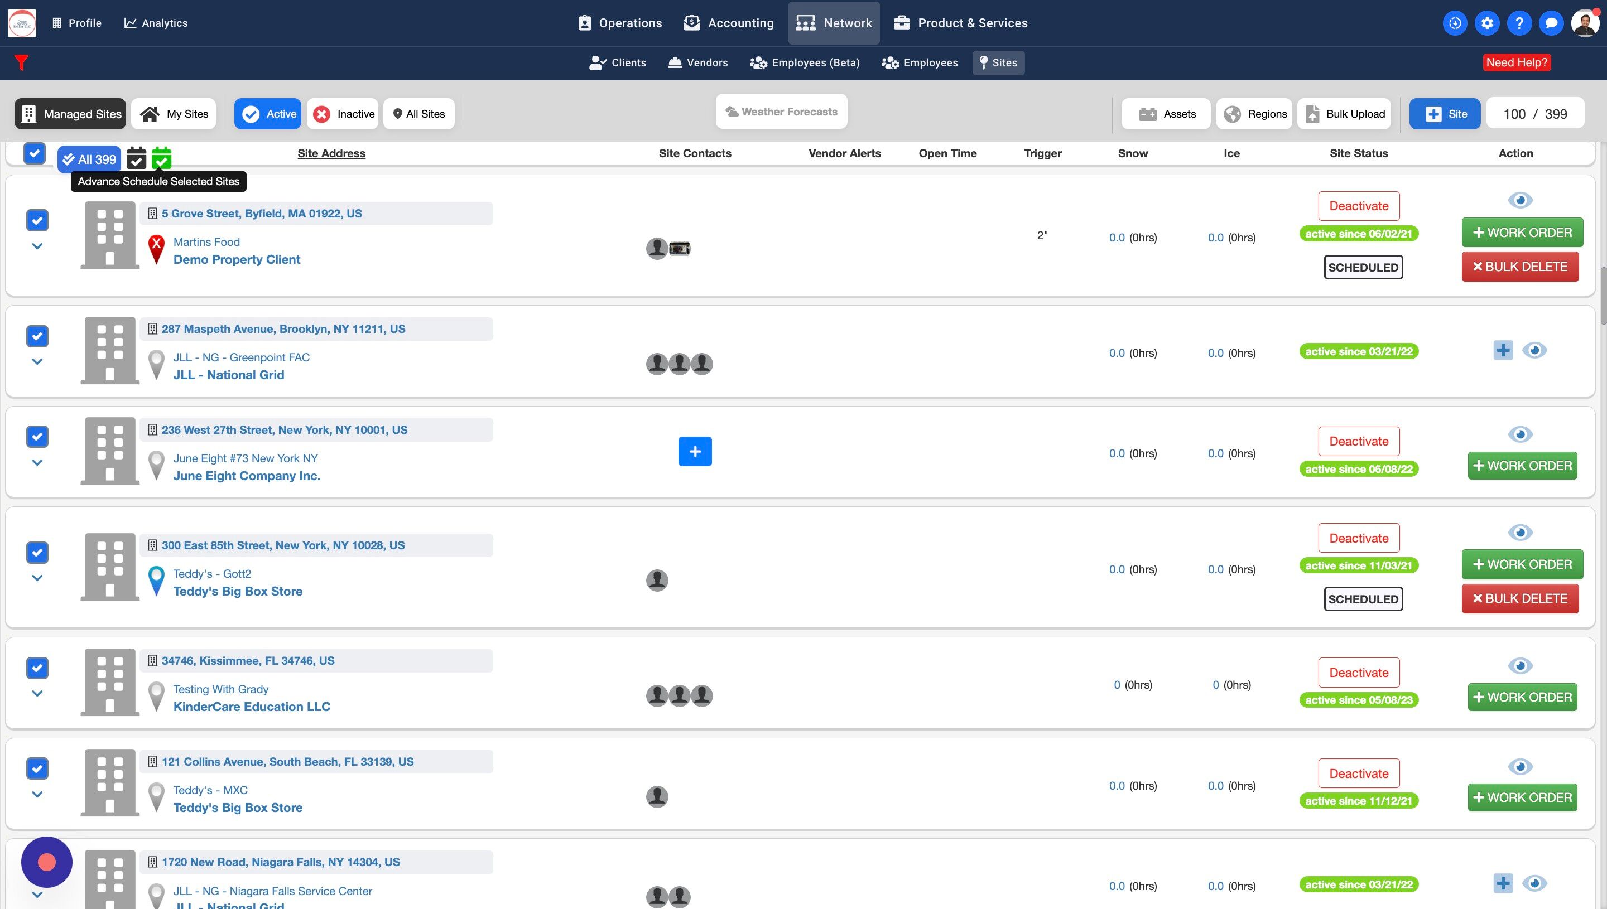The image size is (1607, 909).
Task: Uncheck the 5 Grove Street site checkbox
Action: (37, 220)
